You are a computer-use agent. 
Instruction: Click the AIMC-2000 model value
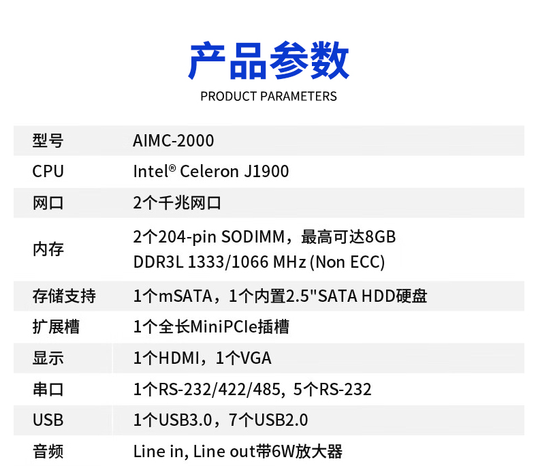(x=173, y=141)
